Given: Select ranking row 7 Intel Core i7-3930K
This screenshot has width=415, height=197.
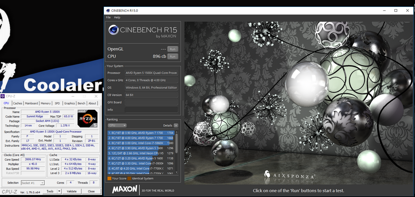Looking at the screenshot, I should [141, 163].
